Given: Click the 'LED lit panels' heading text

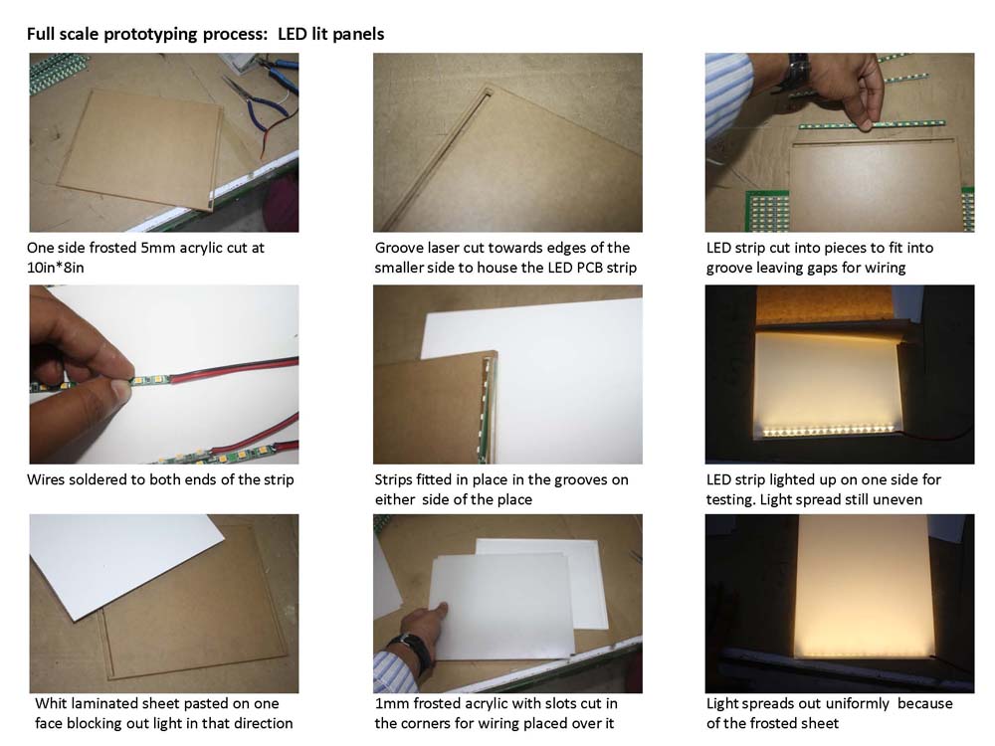Looking at the screenshot, I should click(x=330, y=34).
